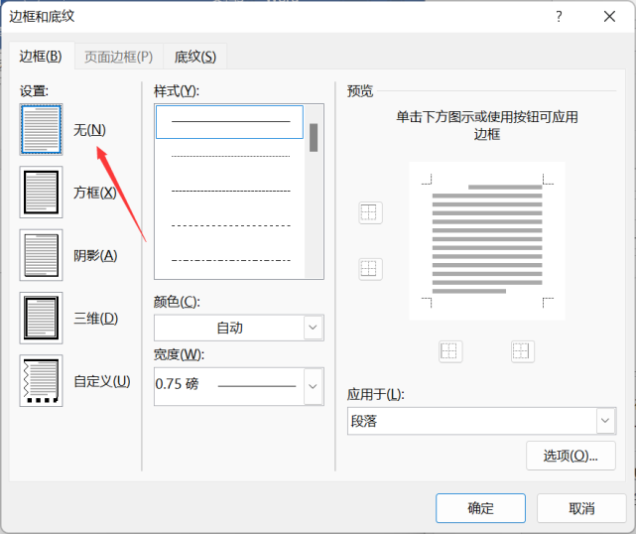Confirm with the 确定 button
The width and height of the screenshot is (636, 534).
[x=480, y=508]
